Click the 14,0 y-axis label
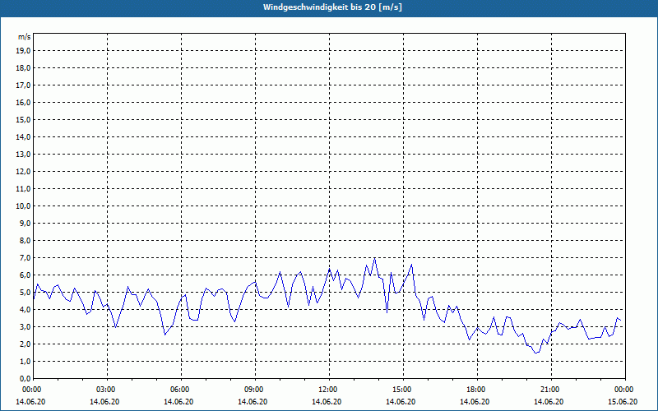Image resolution: width=658 pixels, height=411 pixels. click(23, 136)
